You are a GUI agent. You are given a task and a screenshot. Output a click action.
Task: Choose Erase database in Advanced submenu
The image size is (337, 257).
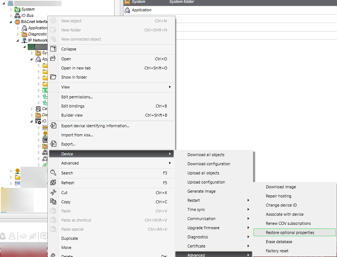[x=294, y=242]
